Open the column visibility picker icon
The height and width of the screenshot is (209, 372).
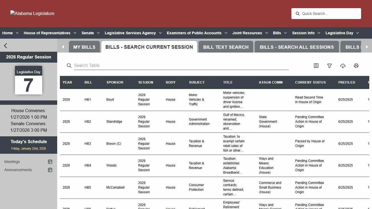tap(316, 66)
